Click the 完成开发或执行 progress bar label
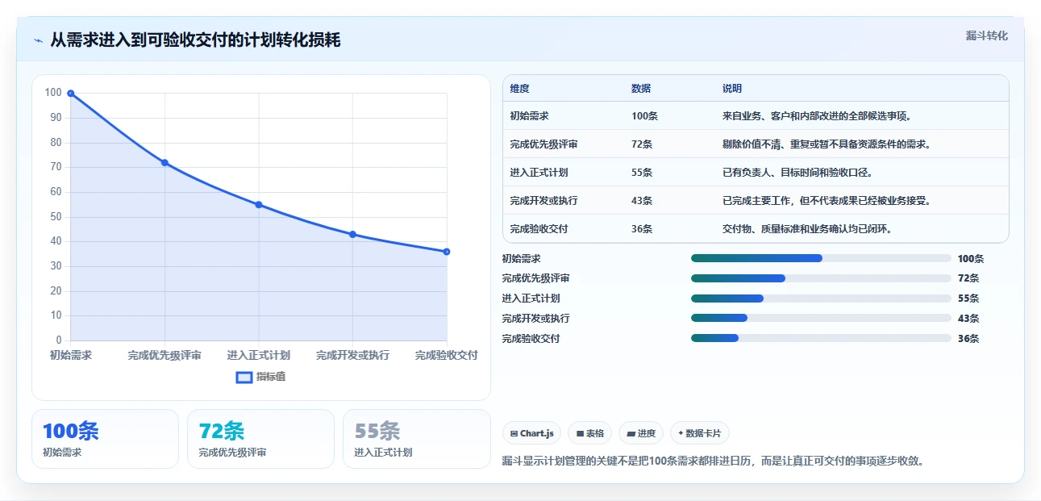Screen dimensions: 1041x501 (x=535, y=319)
